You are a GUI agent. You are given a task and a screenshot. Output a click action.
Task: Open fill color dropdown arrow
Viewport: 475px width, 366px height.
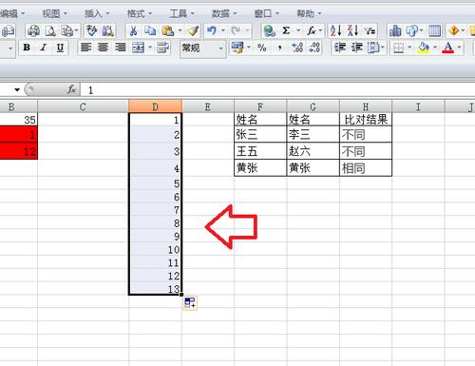tap(435, 48)
